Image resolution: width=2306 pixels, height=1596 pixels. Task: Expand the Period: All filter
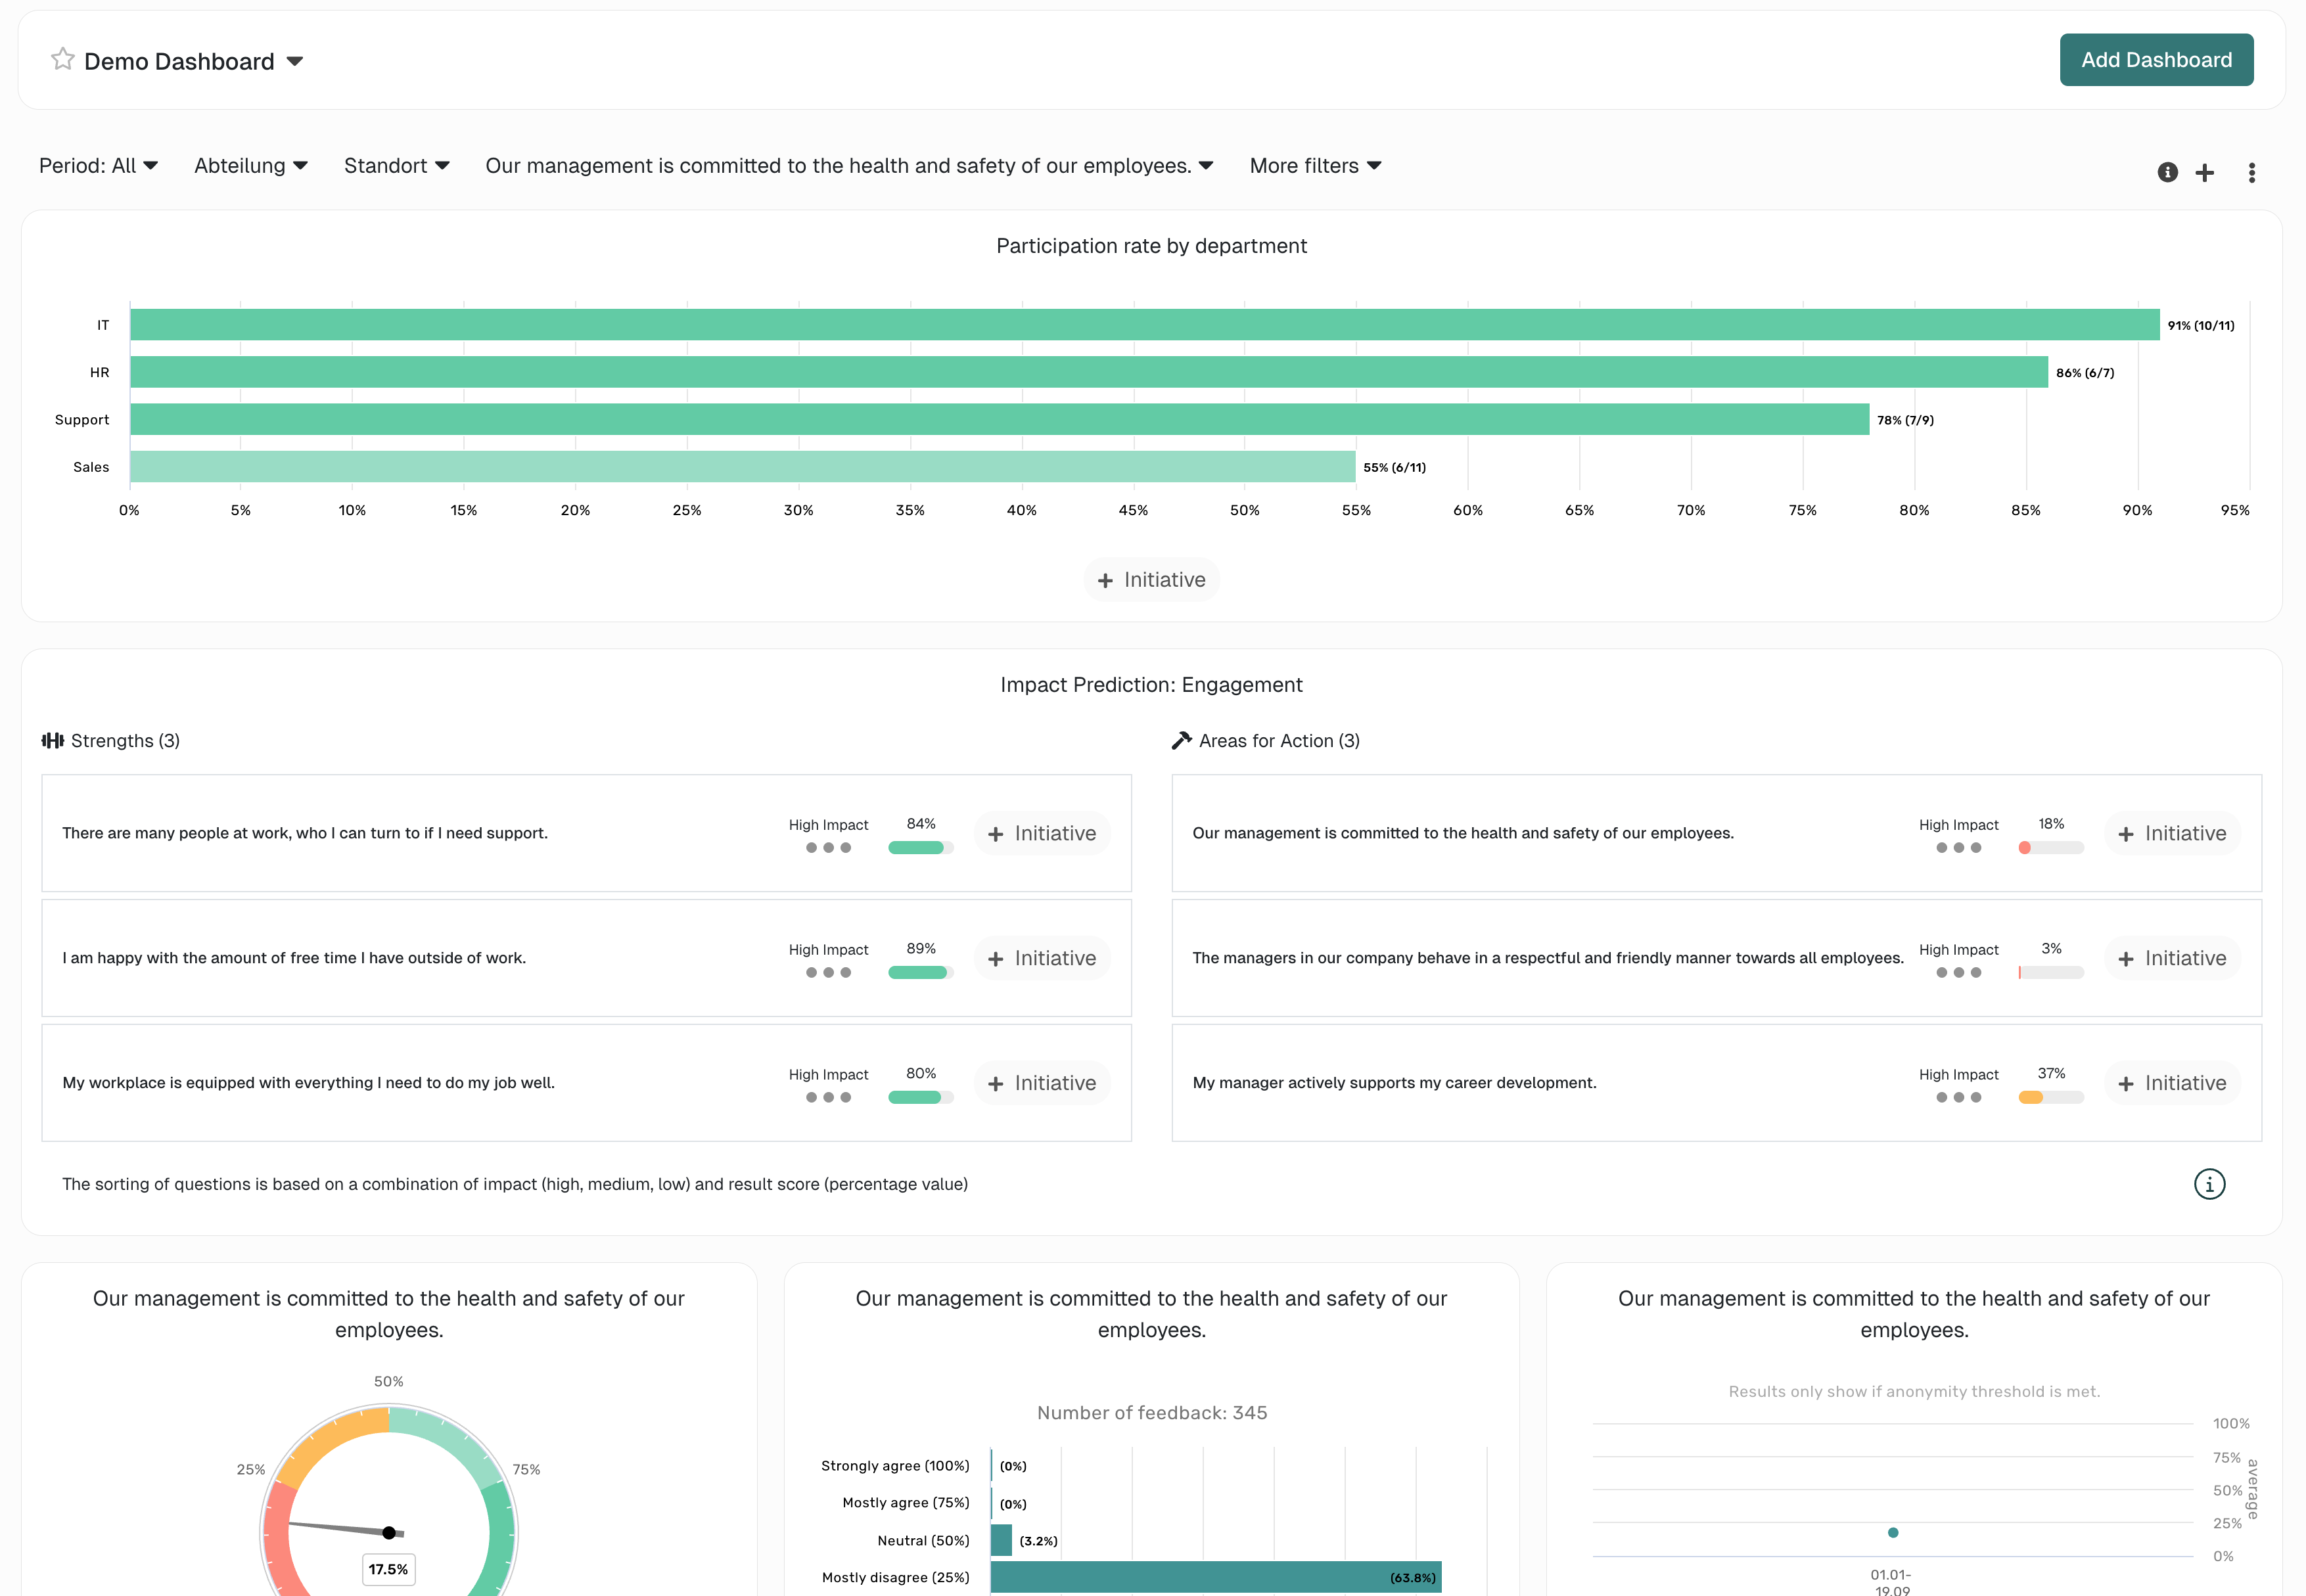pyautogui.click(x=98, y=166)
